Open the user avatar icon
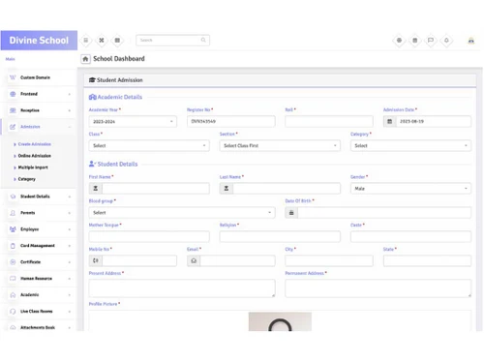484x363 pixels. (471, 41)
